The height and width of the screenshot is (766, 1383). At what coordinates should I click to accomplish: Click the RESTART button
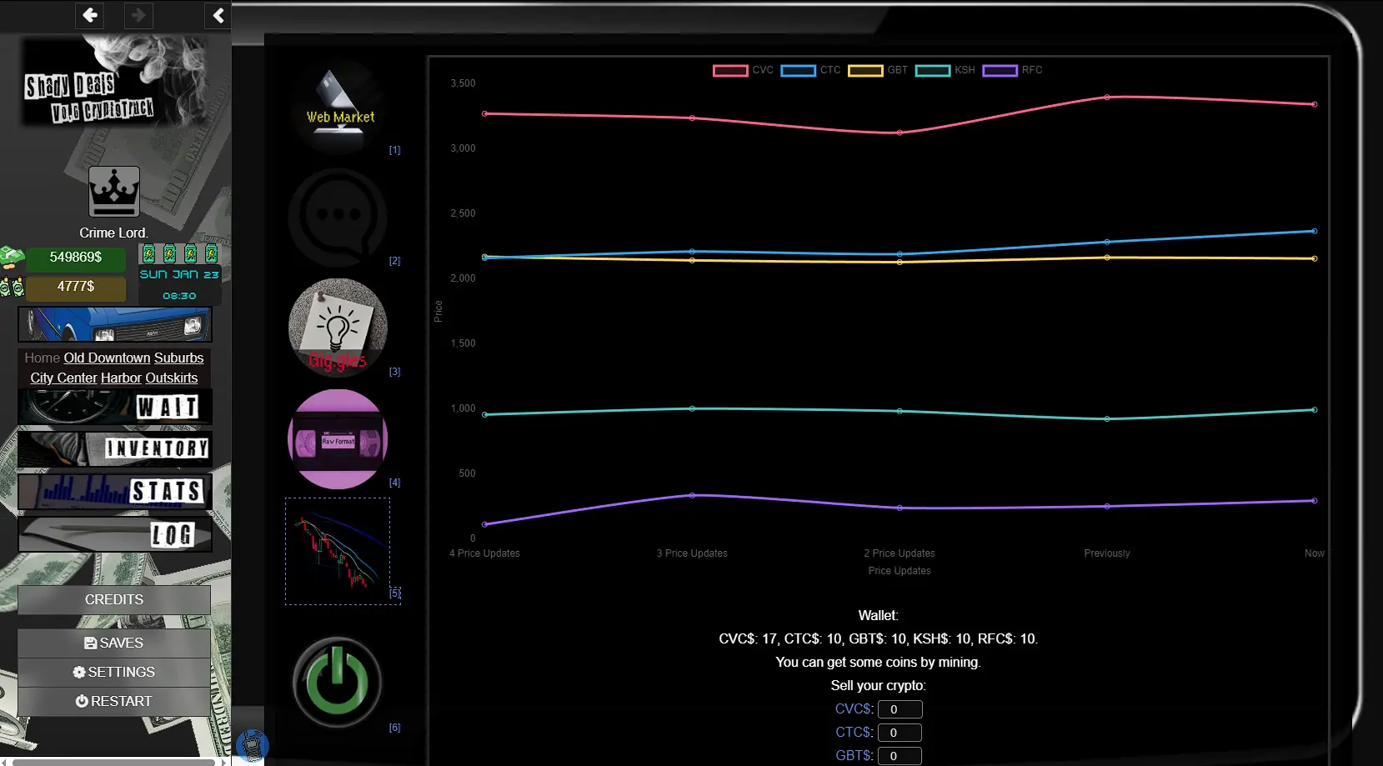tap(114, 701)
